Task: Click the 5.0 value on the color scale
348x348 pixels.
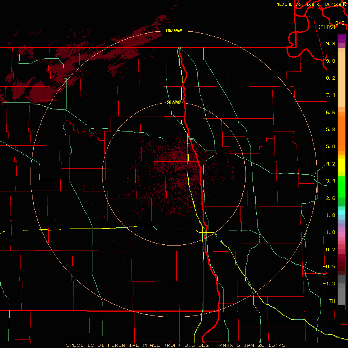Action: (331, 147)
